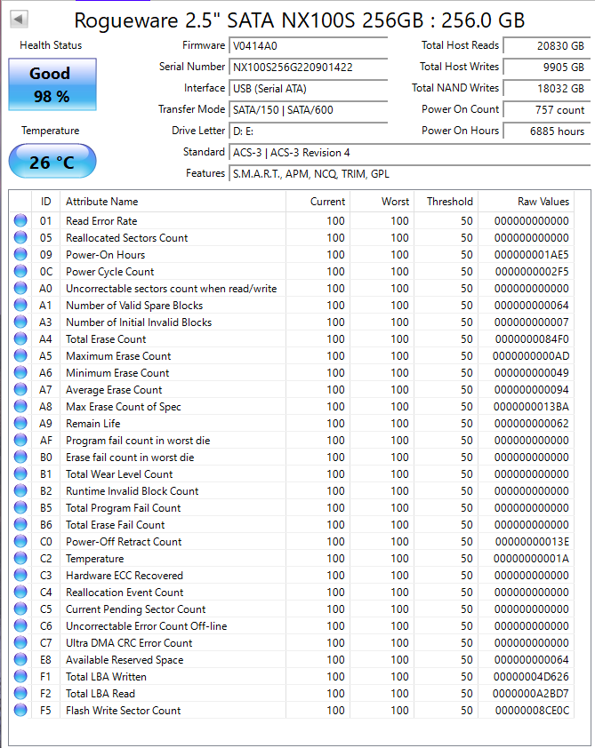
Task: Click the status orb of Number of Initial Invalid Blocks
Action: (x=20, y=322)
